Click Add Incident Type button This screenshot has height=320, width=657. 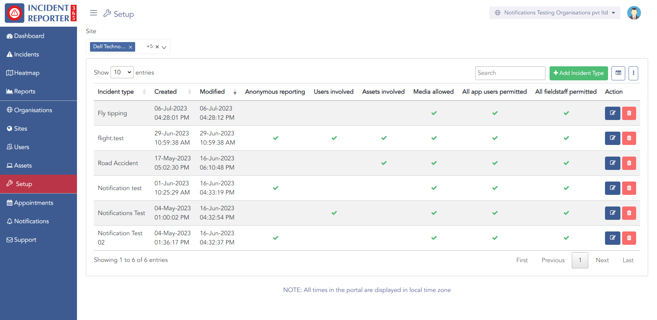point(578,73)
